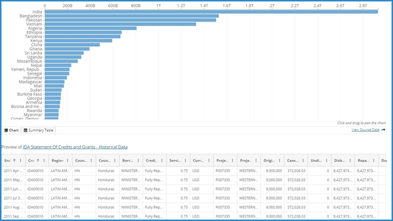393x221 pixels.
Task: Open the View Source Data link
Action: tap(365, 130)
